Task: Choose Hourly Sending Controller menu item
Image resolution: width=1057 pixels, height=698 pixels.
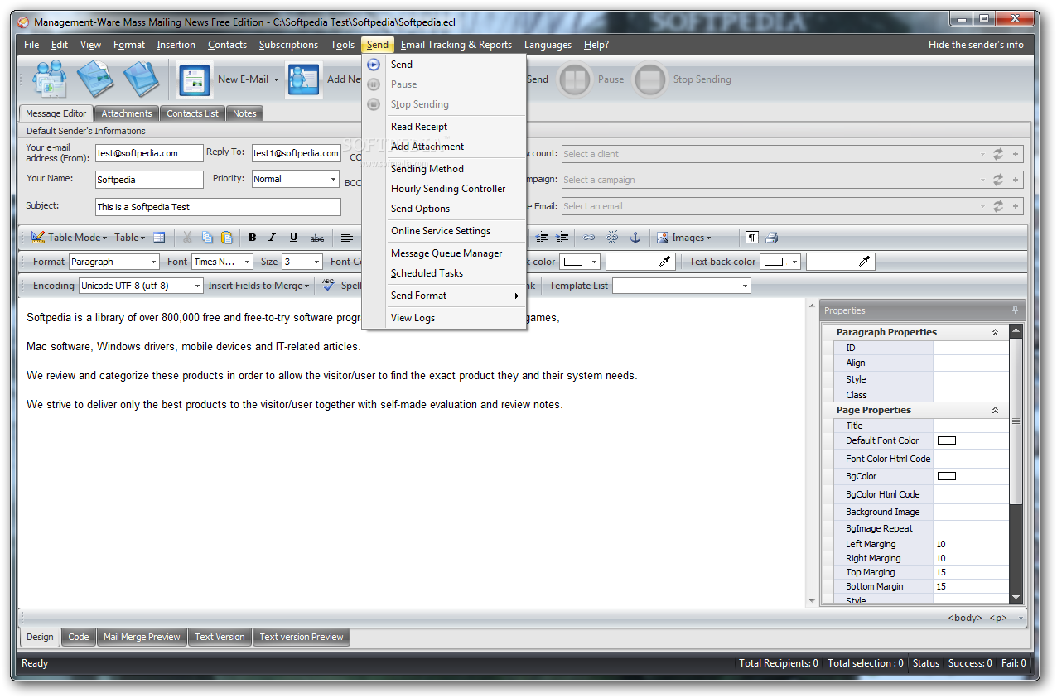Action: (448, 189)
